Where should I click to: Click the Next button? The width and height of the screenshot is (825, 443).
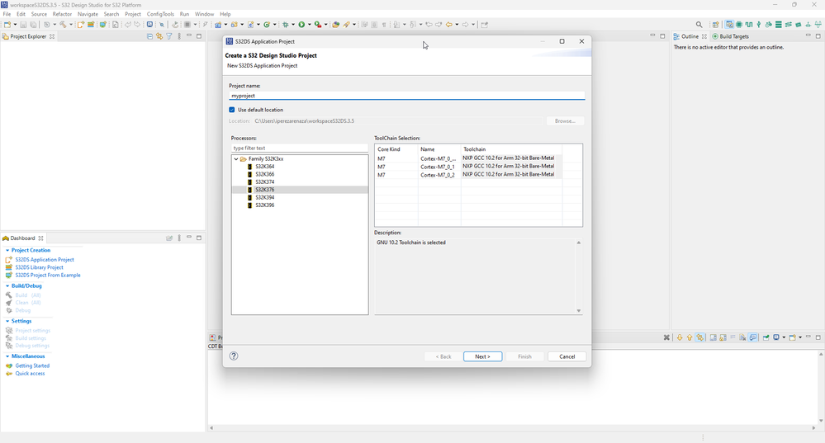click(x=482, y=356)
